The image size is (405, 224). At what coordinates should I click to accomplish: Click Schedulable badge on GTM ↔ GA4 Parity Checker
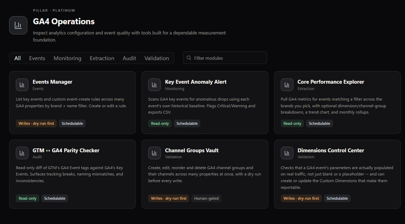54,198
